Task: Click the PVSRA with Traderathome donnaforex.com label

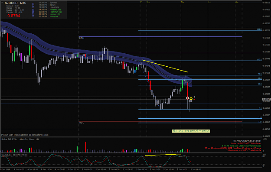Action: pyautogui.click(x=25, y=135)
